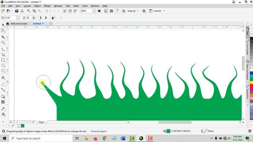Click the Export icon
Viewport: 253px width, 142px height.
(x=70, y=11)
